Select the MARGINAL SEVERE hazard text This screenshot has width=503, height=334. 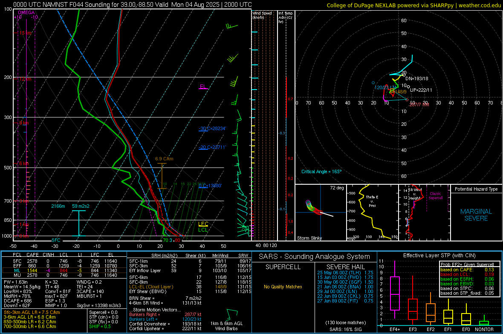tap(476, 215)
